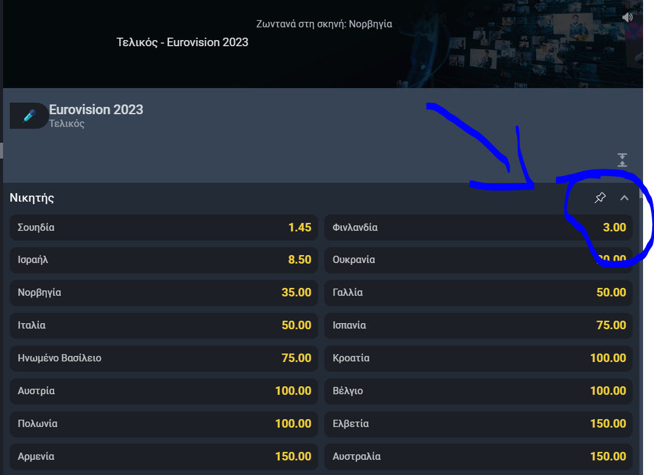Select Γαλλία odds 50.00
Screen dimensions: 654x475
tap(478, 293)
